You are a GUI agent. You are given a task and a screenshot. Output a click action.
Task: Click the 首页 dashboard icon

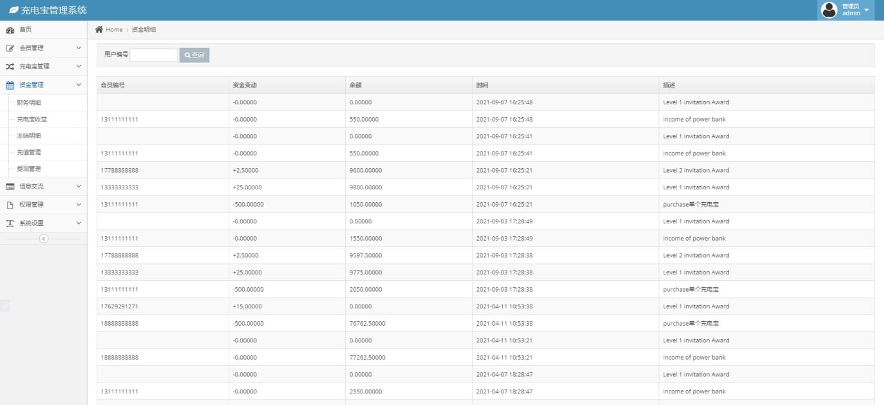[x=10, y=30]
